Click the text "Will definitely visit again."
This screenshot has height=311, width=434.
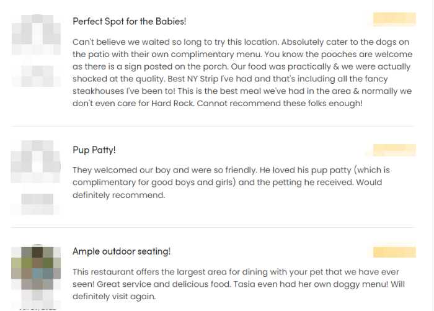coord(239,291)
